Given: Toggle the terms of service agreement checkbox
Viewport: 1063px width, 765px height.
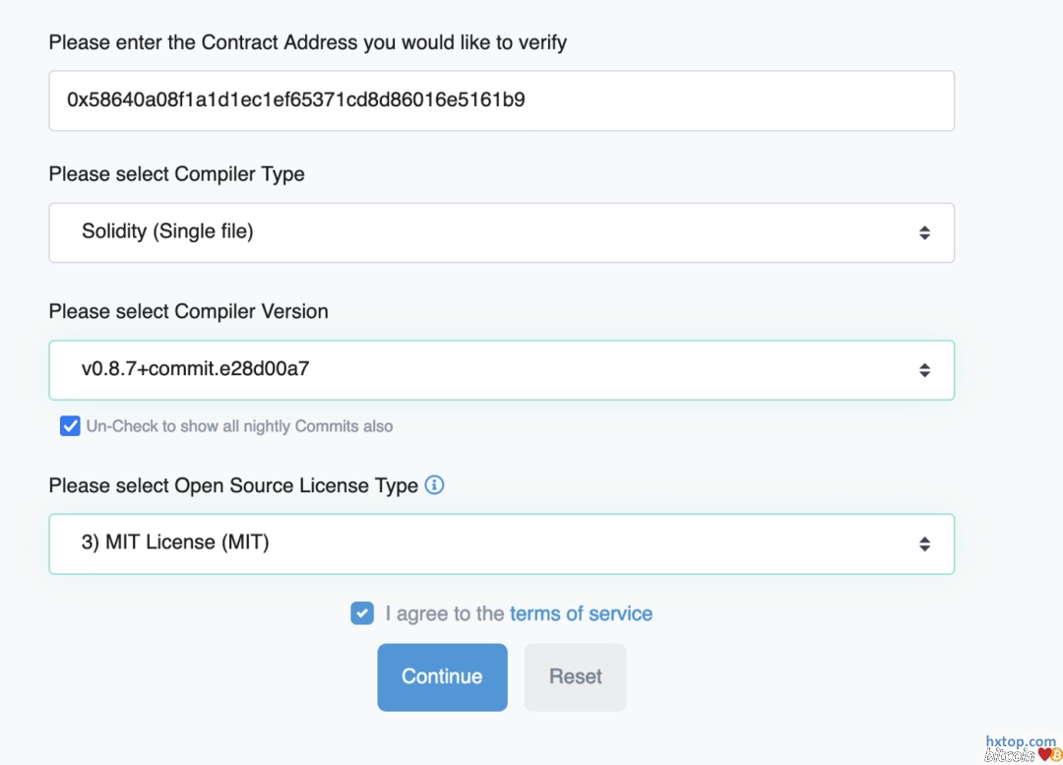Looking at the screenshot, I should click(x=362, y=613).
